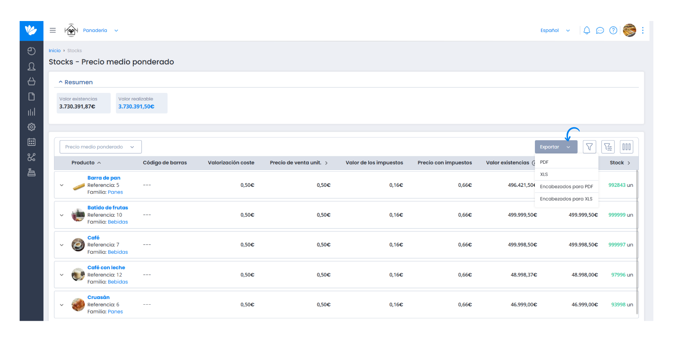
Task: Open the Español language dropdown
Action: click(555, 30)
